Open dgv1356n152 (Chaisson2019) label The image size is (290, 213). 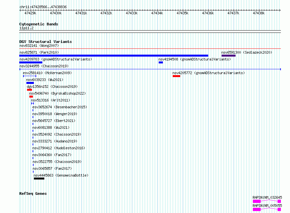[x=52, y=87]
